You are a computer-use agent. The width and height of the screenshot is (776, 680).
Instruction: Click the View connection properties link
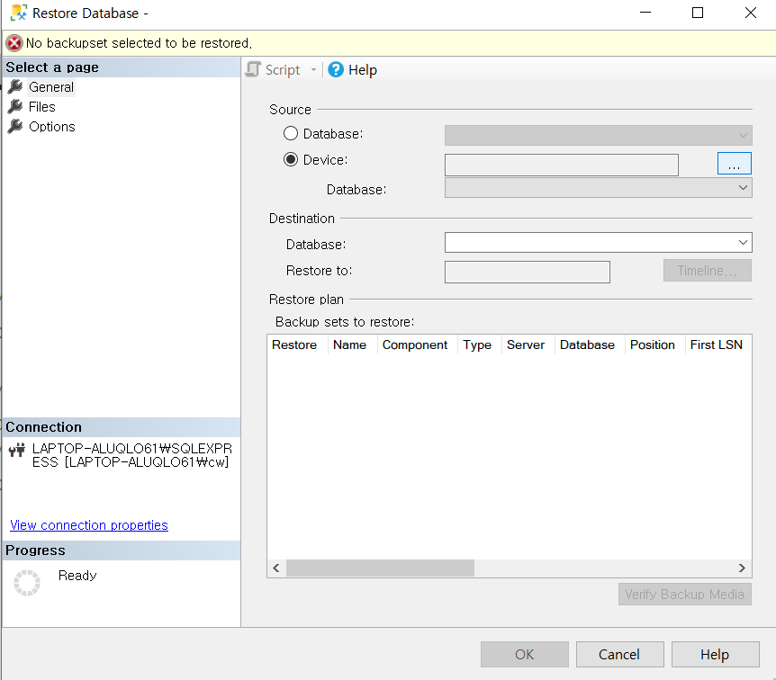click(x=88, y=524)
